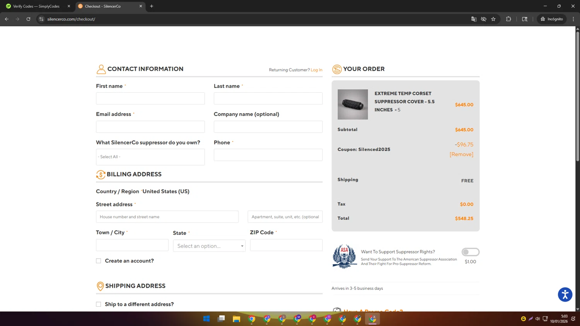Click the Extreme Temp Corset Suppressor Cover title
This screenshot has height=326, width=580.
[x=404, y=102]
